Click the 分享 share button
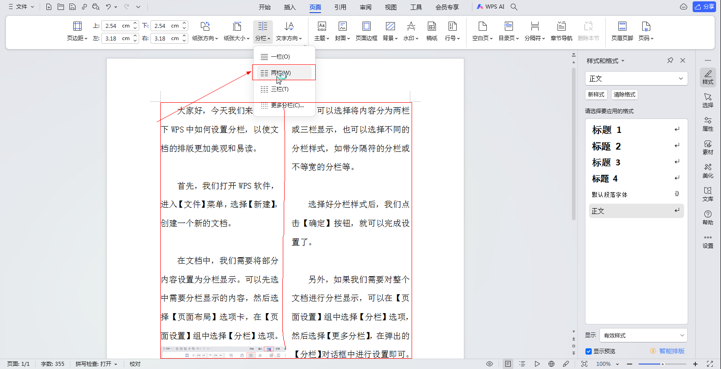Viewport: 721px width, 369px height. click(x=704, y=7)
